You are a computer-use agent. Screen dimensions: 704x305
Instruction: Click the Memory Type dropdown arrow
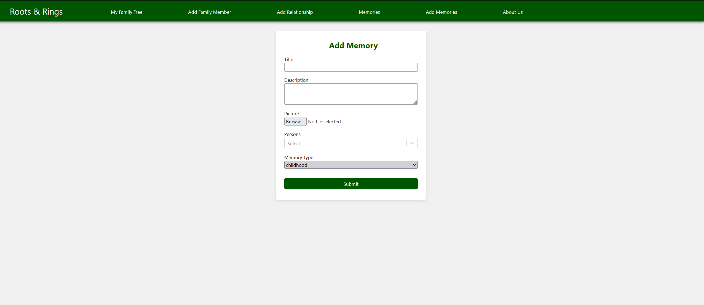coord(414,165)
